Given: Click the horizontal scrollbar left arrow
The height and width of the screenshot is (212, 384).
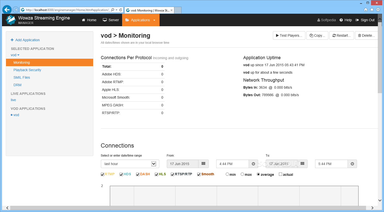Looking at the screenshot, I should click(7, 208).
